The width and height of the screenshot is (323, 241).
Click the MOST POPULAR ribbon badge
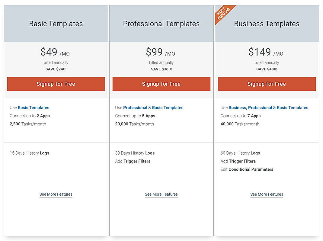click(x=223, y=13)
